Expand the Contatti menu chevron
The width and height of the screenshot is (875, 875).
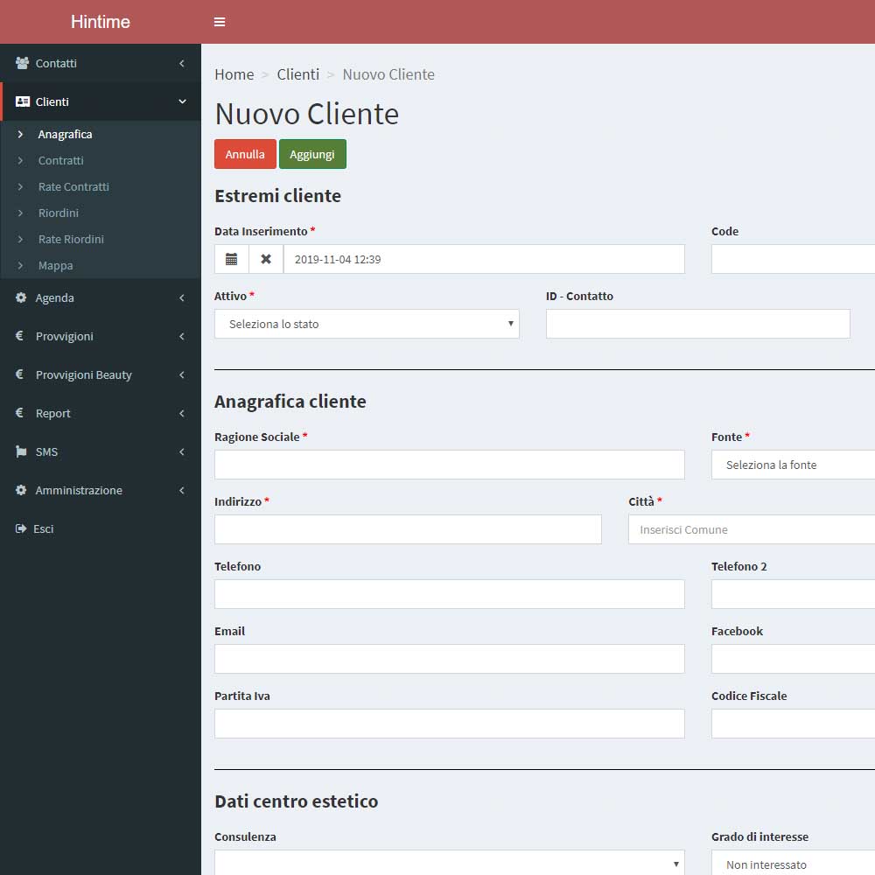pyautogui.click(x=182, y=63)
